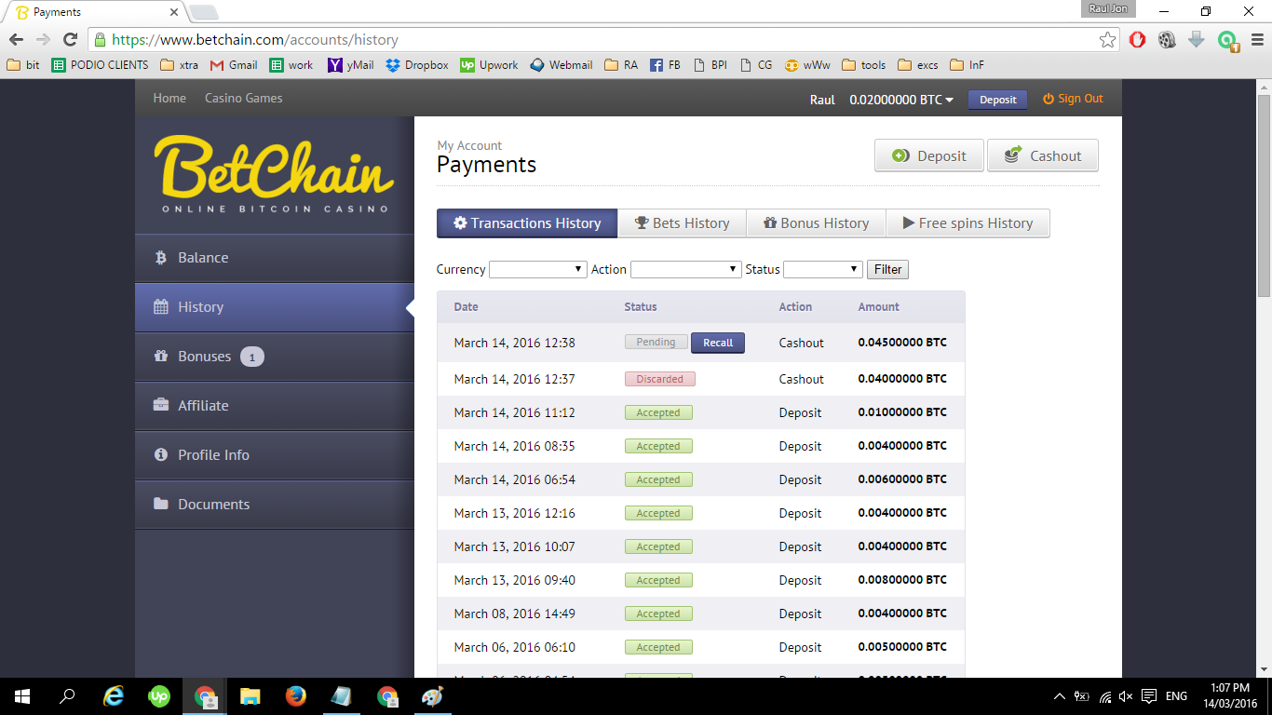The width and height of the screenshot is (1272, 715).
Task: Click the Discarded status badge
Action: tap(660, 379)
